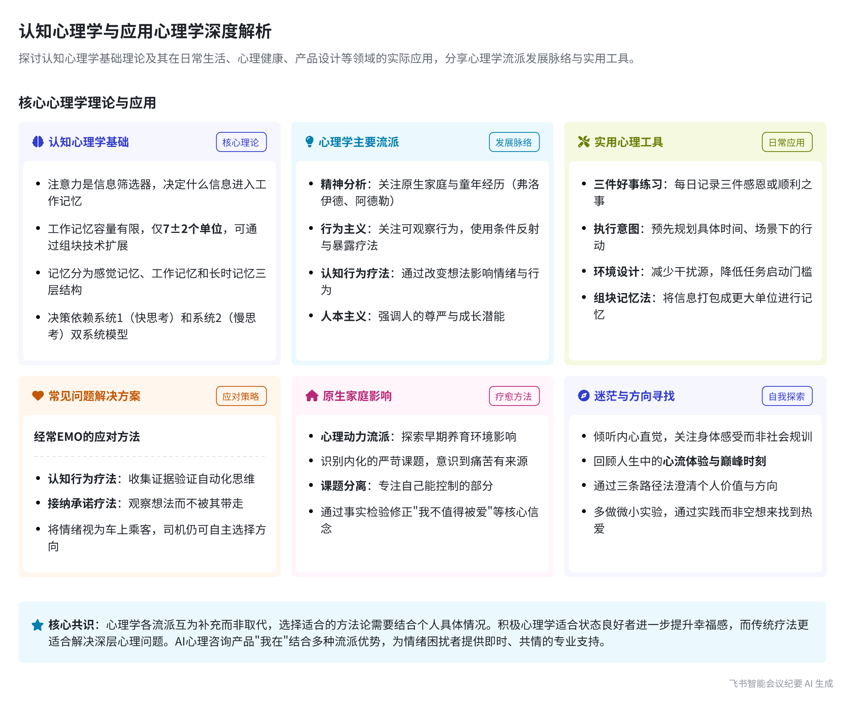The height and width of the screenshot is (709, 858).
Task: Click the 三件好事练习 bullet item
Action: coord(628,185)
